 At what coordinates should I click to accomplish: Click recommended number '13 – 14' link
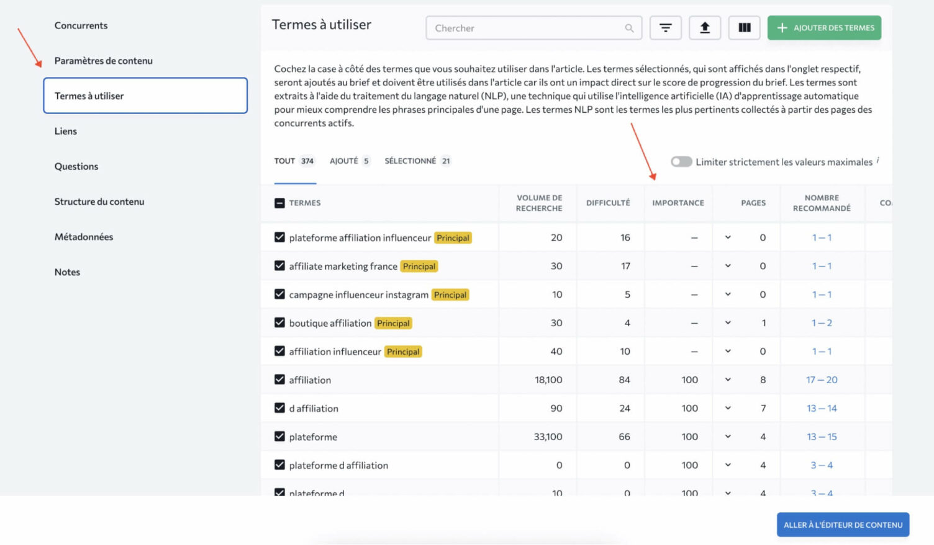tap(822, 409)
